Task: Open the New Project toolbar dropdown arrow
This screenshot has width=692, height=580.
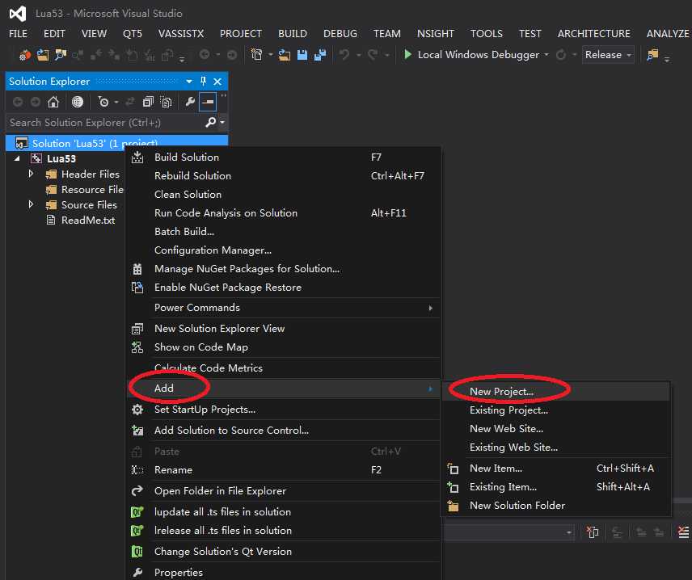Action: click(x=270, y=55)
